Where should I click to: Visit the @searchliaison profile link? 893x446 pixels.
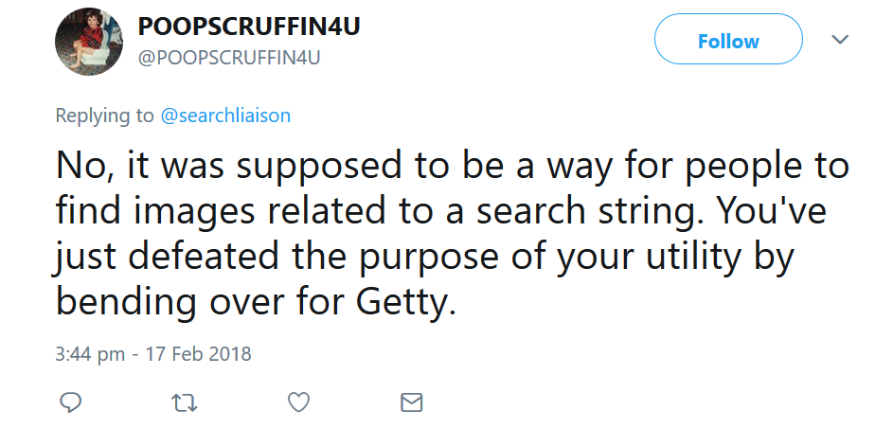coord(225,116)
